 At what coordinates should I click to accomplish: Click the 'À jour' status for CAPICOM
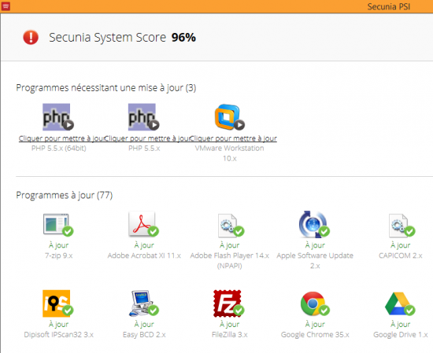tap(401, 245)
